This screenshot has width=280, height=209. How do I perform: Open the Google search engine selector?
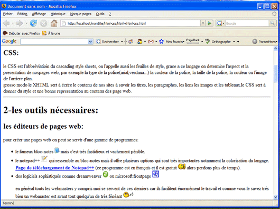click(x=220, y=23)
